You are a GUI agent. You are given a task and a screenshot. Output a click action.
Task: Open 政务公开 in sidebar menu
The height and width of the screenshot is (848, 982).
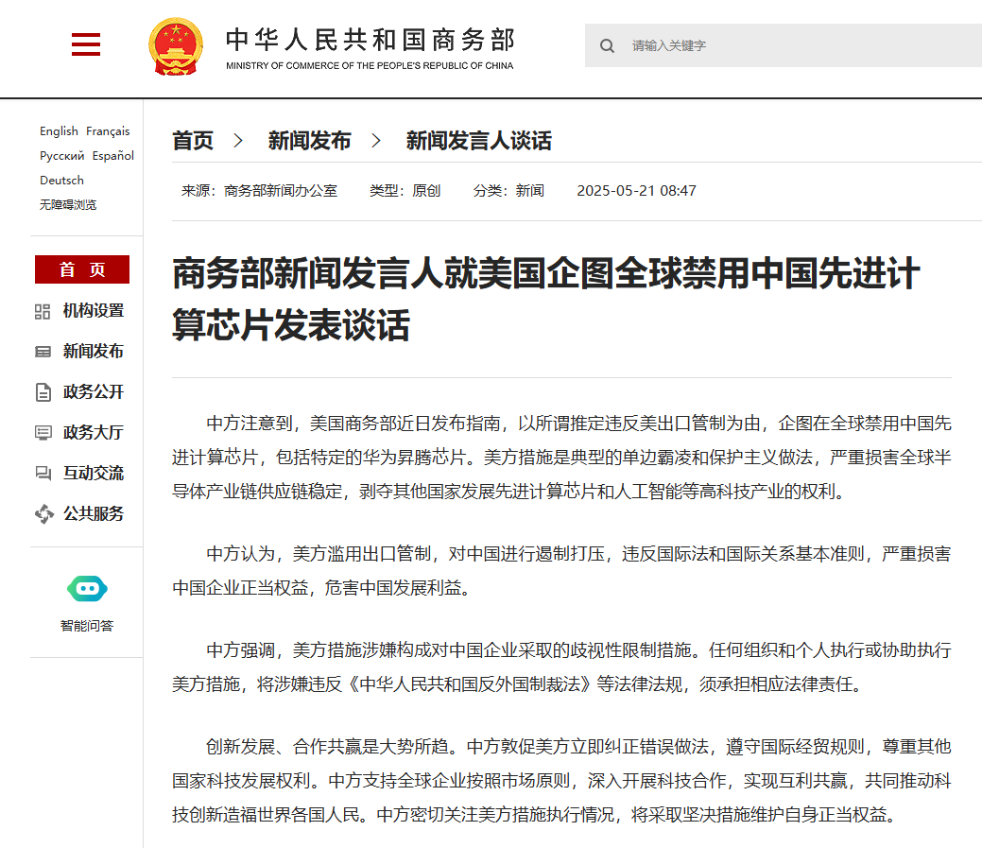point(94,392)
